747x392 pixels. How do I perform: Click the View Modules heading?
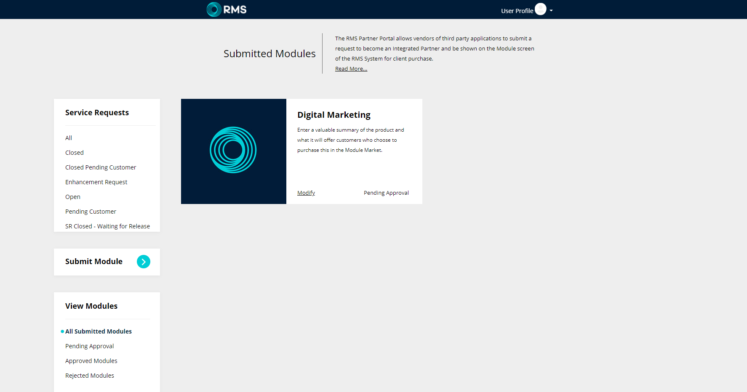click(x=91, y=306)
